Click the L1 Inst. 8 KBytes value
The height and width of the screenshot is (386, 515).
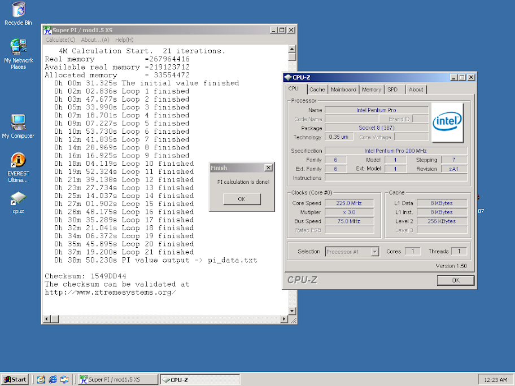(442, 212)
